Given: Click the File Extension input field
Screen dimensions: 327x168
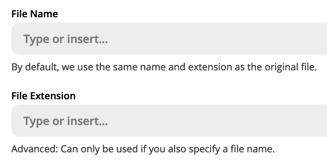Looking at the screenshot, I should (x=169, y=121).
